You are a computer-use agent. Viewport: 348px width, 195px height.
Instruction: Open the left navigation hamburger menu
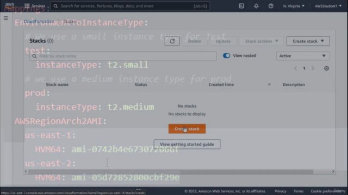(x=6, y=18)
